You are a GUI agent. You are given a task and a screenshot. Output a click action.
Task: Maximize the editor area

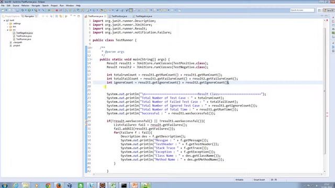326,16
